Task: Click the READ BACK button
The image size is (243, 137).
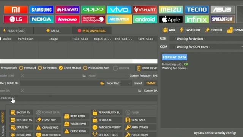Action: [140, 120]
